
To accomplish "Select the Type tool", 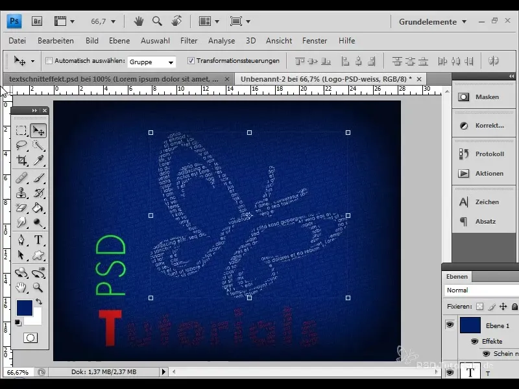I will pos(38,239).
